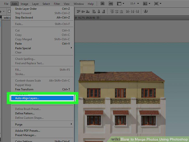The width and height of the screenshot is (189, 142).
Task: Click the Copy Merged entry
Action: tap(43, 39)
